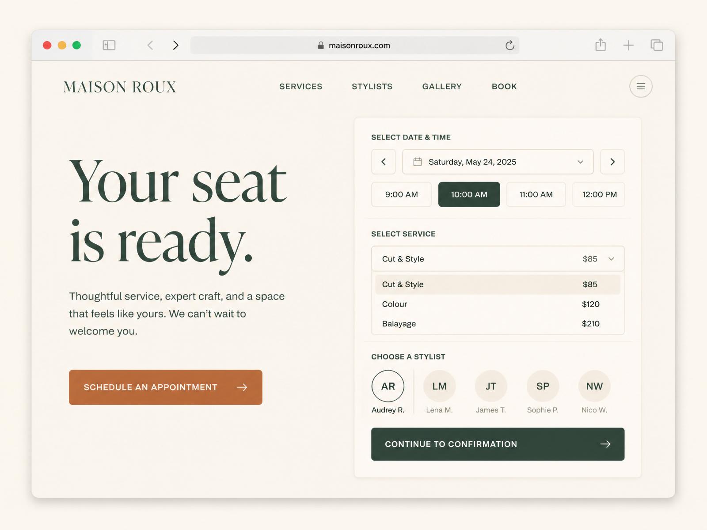Click the MAISON ROUX logo
The height and width of the screenshot is (530, 707).
coord(120,87)
